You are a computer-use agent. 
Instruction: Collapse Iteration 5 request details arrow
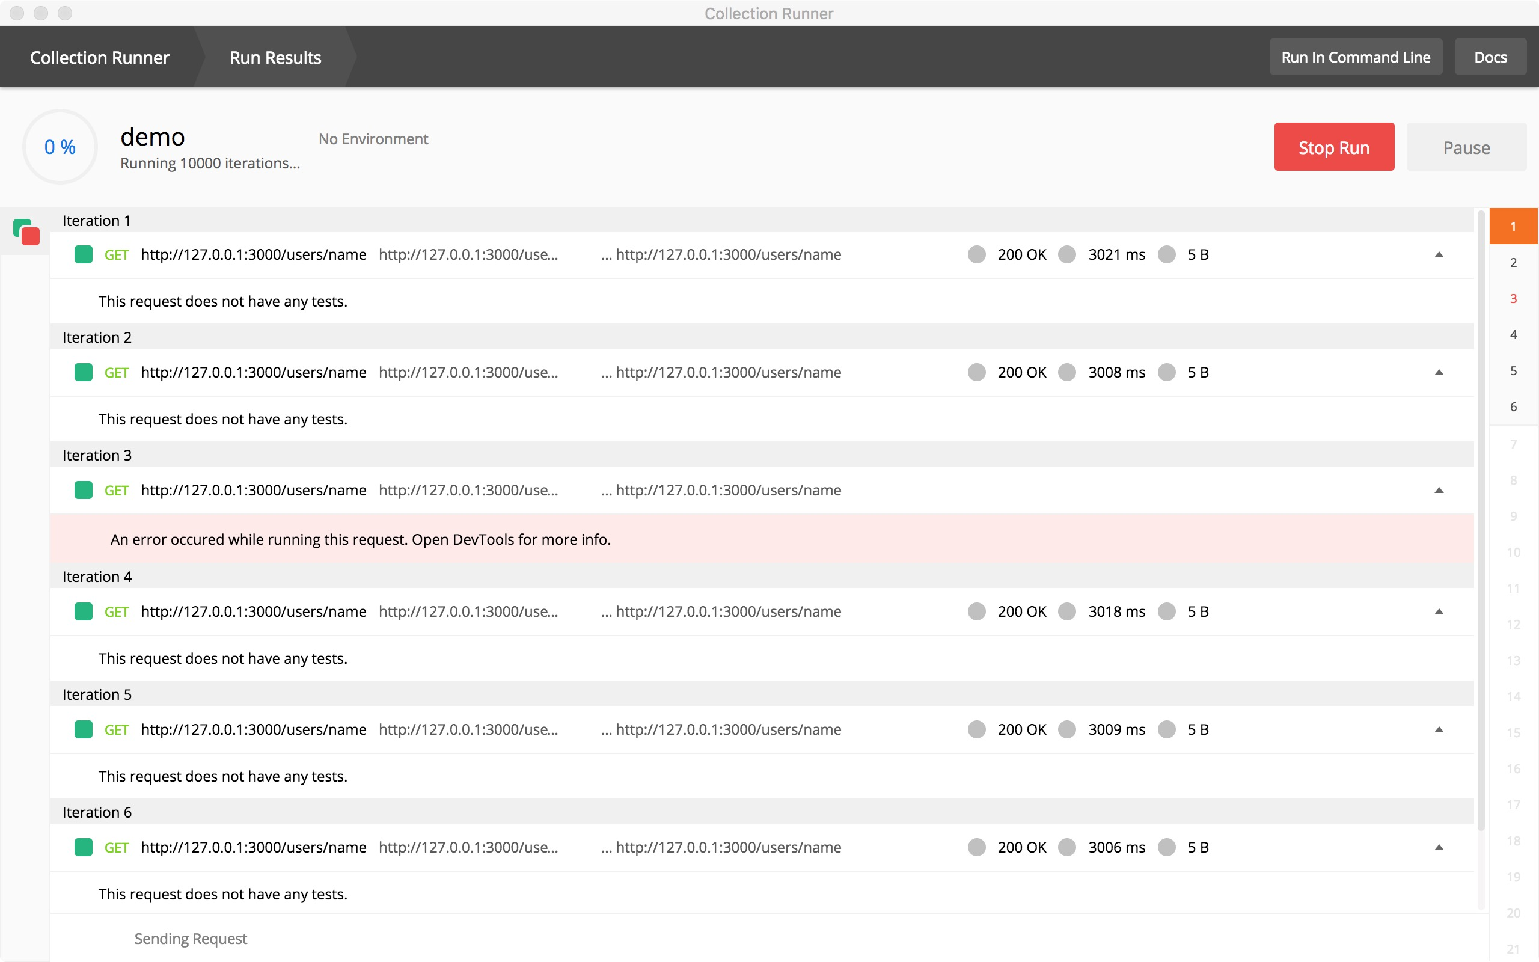1439,729
